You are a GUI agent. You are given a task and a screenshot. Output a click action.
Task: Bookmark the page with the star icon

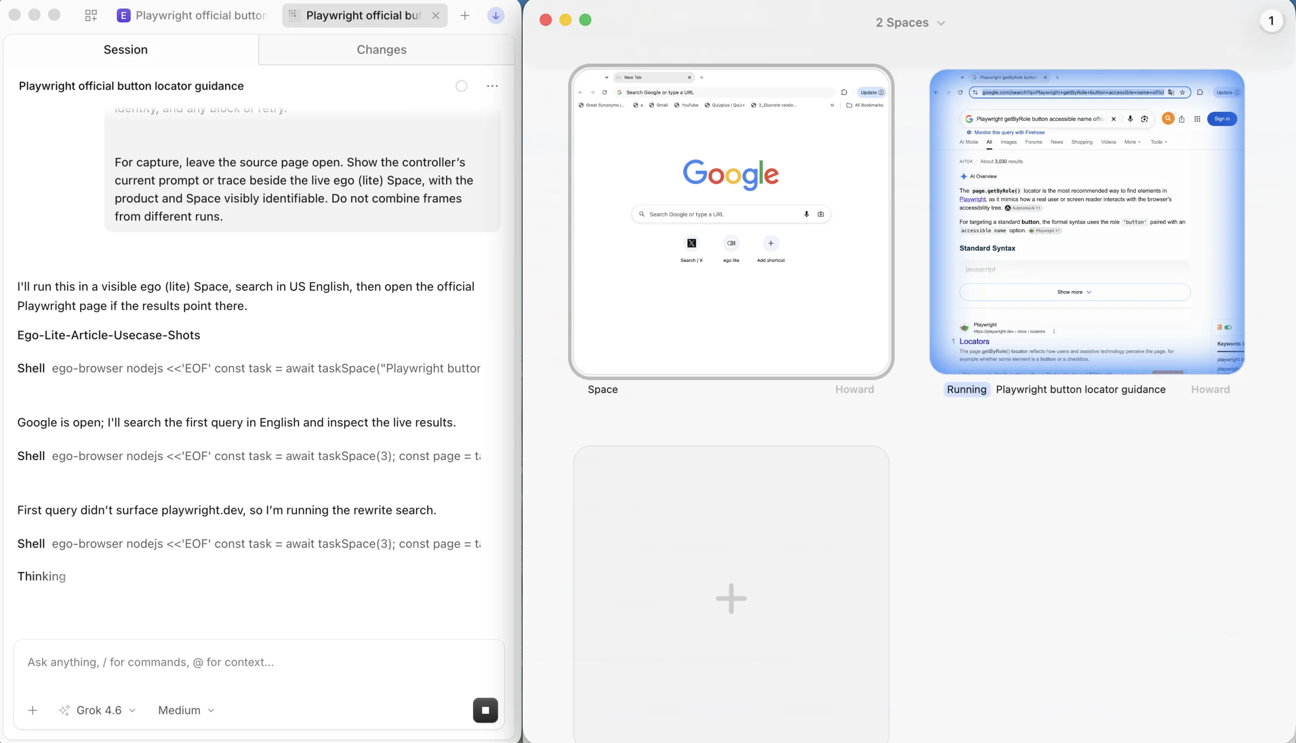[x=1183, y=92]
